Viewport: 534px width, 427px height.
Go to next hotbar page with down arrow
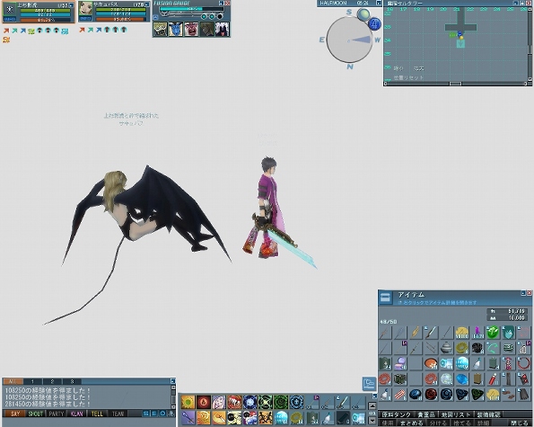point(372,421)
